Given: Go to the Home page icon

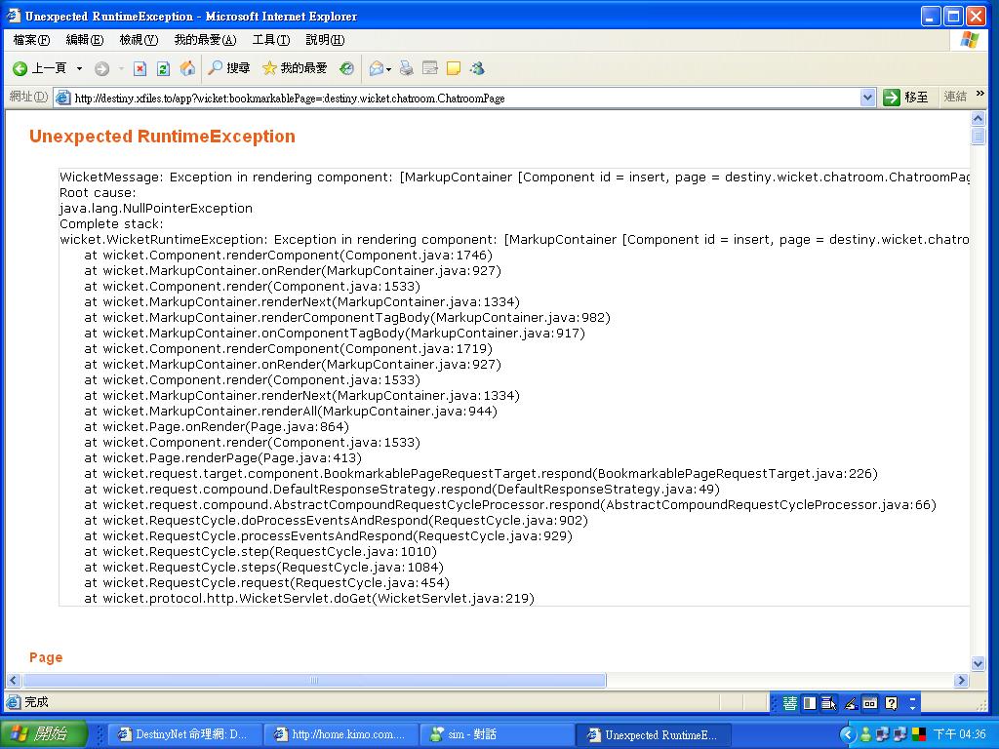Looking at the screenshot, I should click(187, 68).
